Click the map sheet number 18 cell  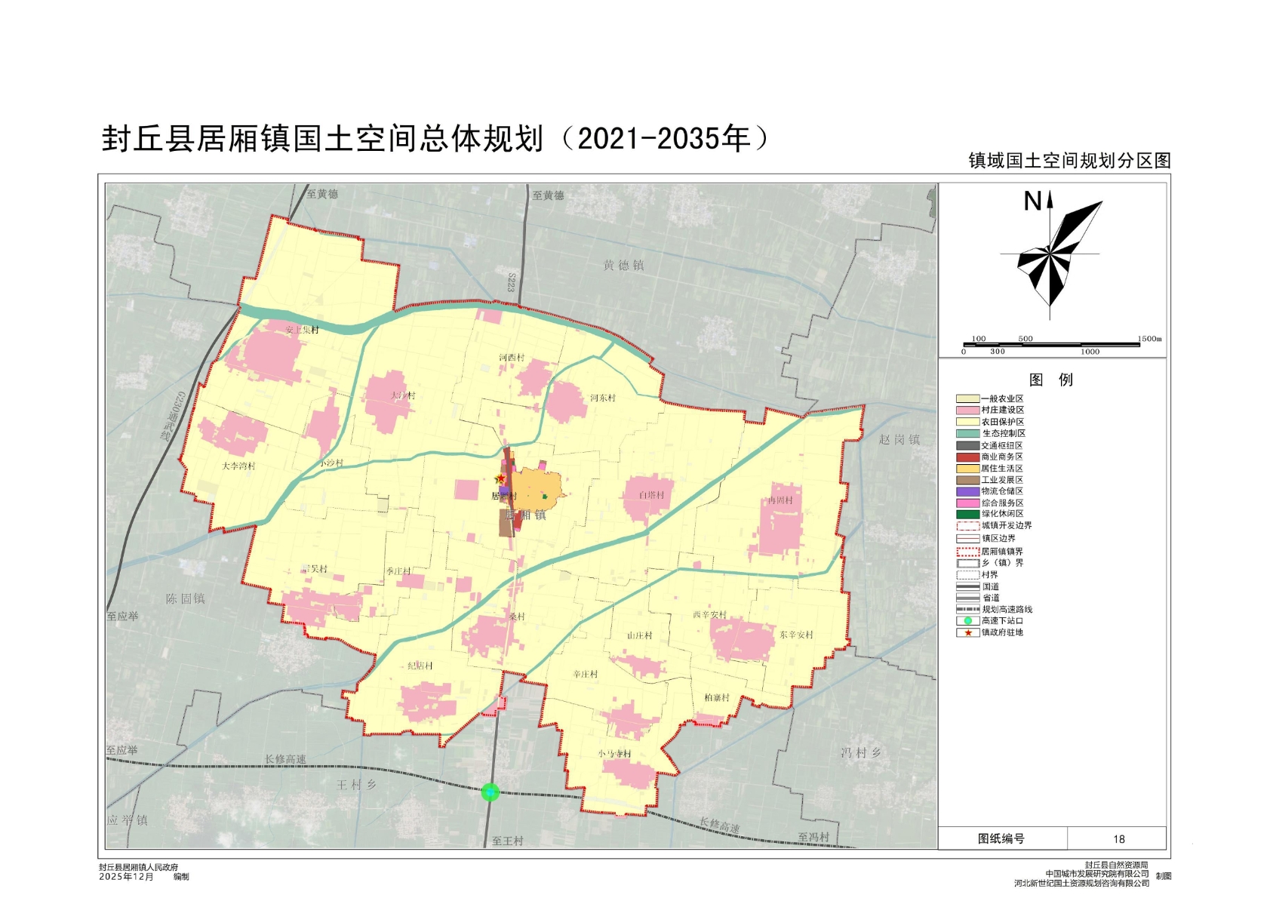(1118, 839)
